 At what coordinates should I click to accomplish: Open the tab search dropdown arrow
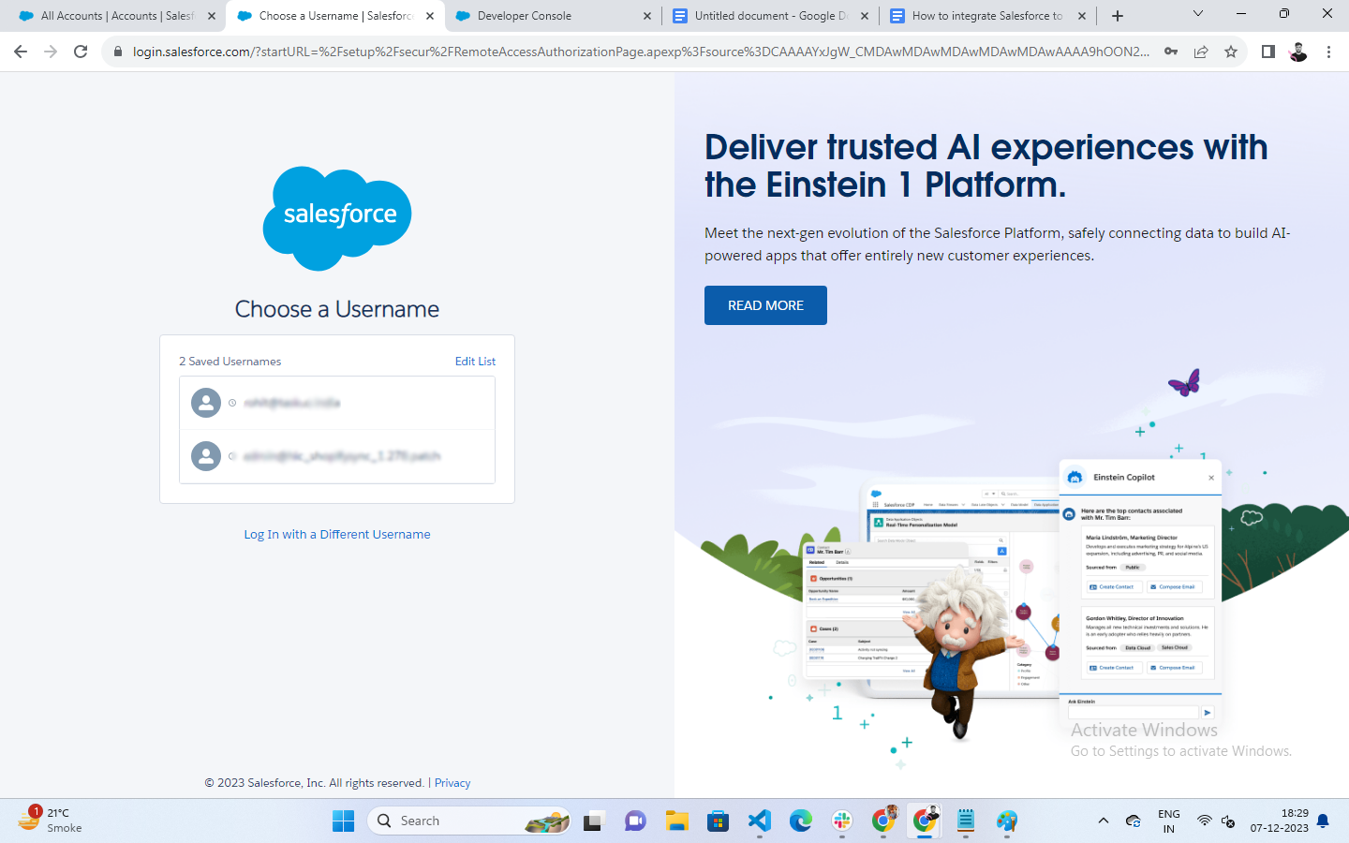(1197, 14)
